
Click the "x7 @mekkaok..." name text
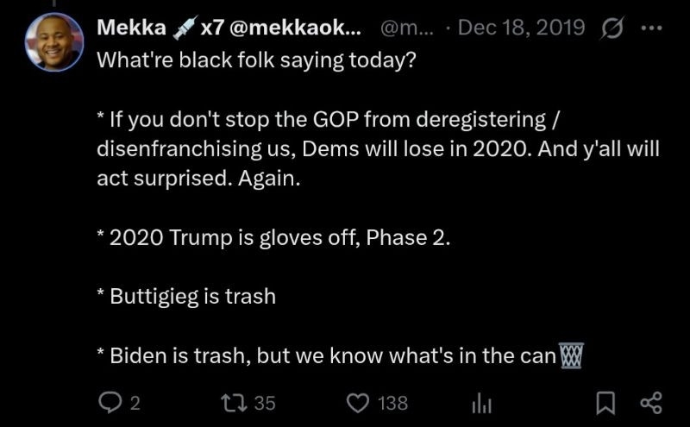point(282,28)
